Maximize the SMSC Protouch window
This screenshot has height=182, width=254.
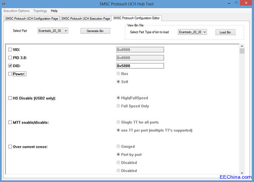tap(237, 3)
